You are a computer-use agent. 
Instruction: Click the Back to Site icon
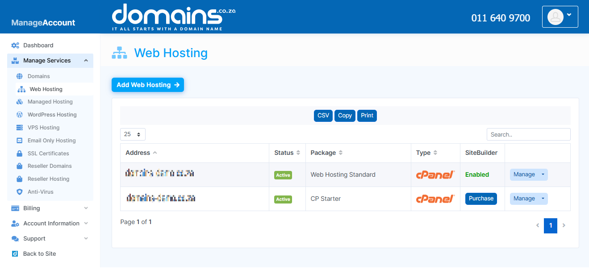15,253
